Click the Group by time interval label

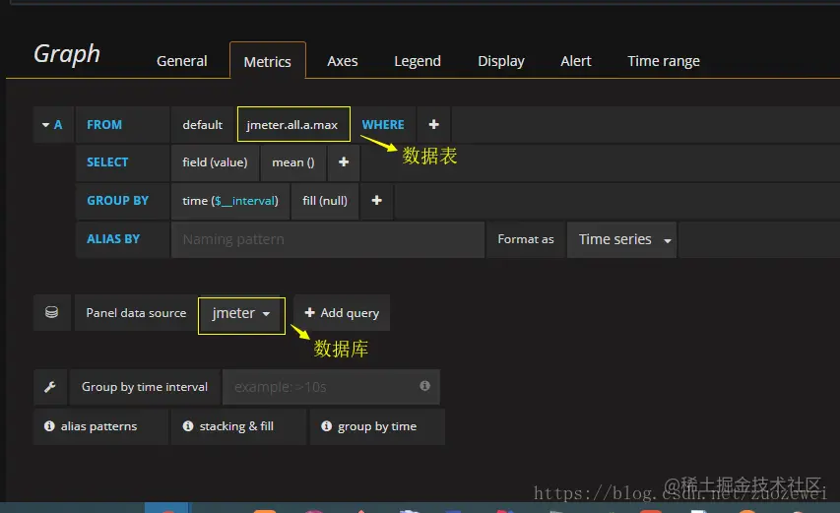pos(145,387)
